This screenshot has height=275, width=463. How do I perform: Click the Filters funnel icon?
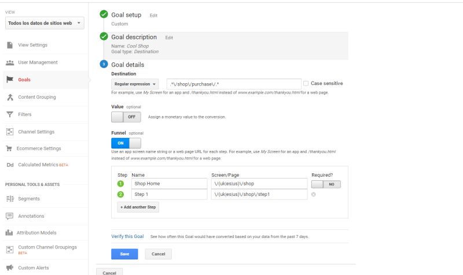10,114
